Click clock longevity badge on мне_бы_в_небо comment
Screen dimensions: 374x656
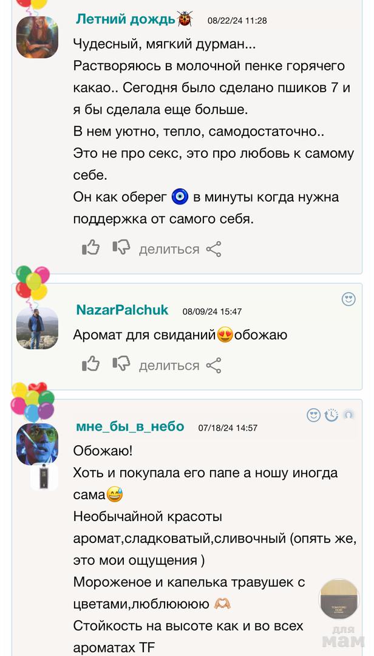coord(331,415)
